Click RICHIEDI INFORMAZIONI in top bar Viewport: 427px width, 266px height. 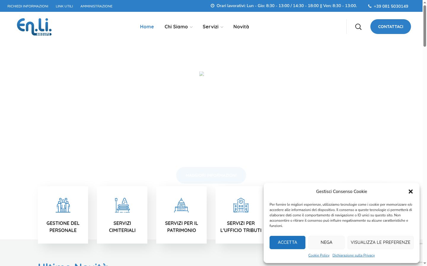(x=28, y=6)
